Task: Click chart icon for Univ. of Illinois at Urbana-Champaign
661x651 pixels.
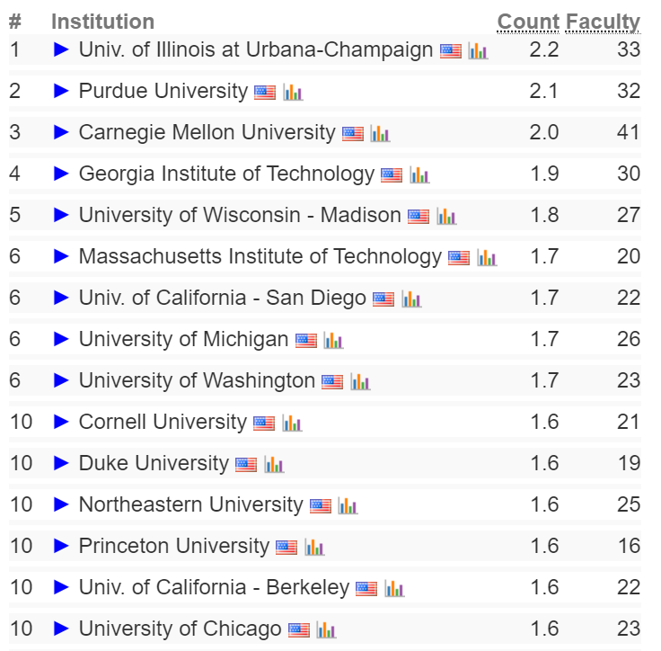Action: point(478,50)
